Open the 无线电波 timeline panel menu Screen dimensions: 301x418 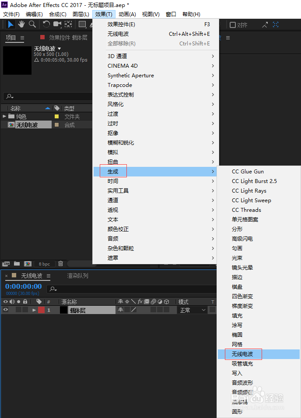[x=48, y=276]
